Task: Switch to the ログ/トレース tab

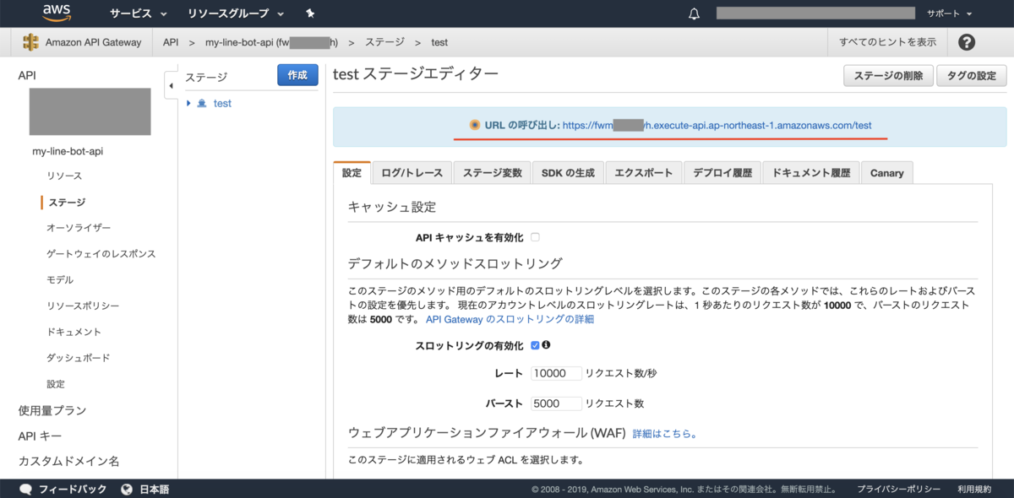Action: click(x=412, y=172)
